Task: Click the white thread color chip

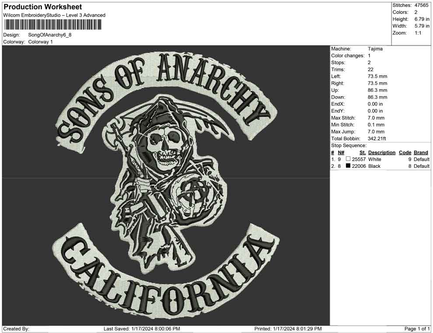Action: tap(348, 160)
